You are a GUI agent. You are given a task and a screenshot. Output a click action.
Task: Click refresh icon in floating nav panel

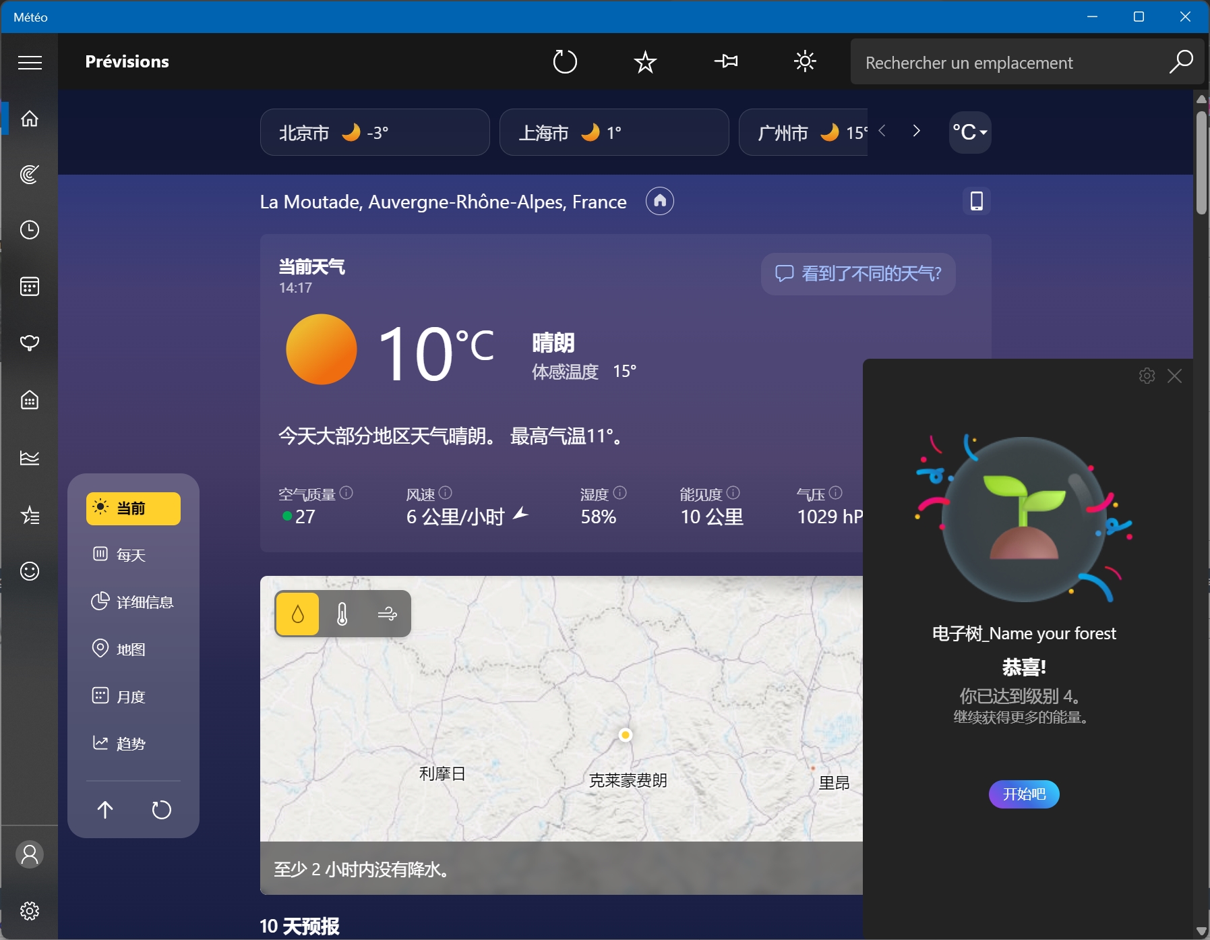162,809
